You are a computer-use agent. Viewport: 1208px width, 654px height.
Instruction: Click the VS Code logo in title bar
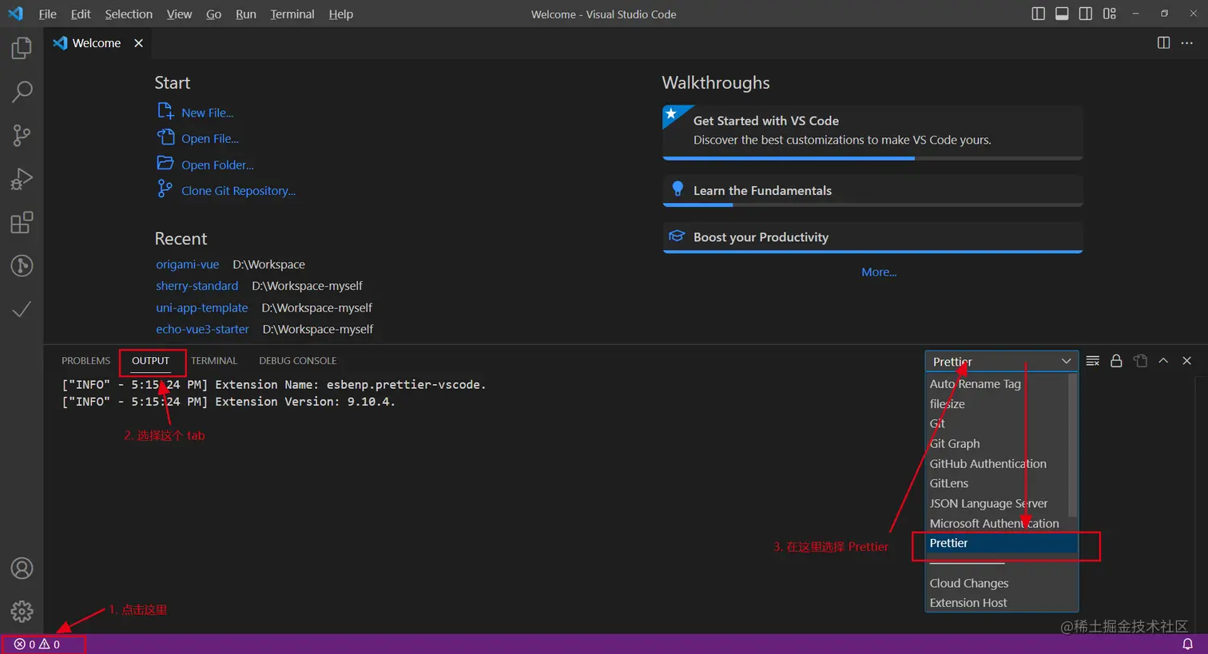pyautogui.click(x=15, y=14)
